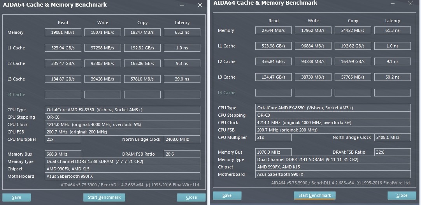Click left window CPU FSB 200.7 MHz value
This screenshot has height=205, width=421.
(x=123, y=132)
